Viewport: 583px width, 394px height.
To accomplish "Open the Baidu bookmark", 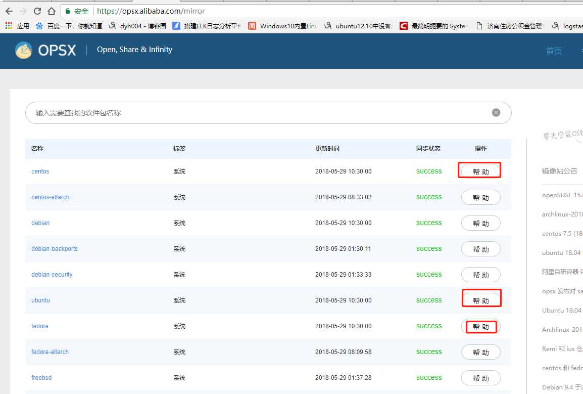I will click(x=69, y=26).
